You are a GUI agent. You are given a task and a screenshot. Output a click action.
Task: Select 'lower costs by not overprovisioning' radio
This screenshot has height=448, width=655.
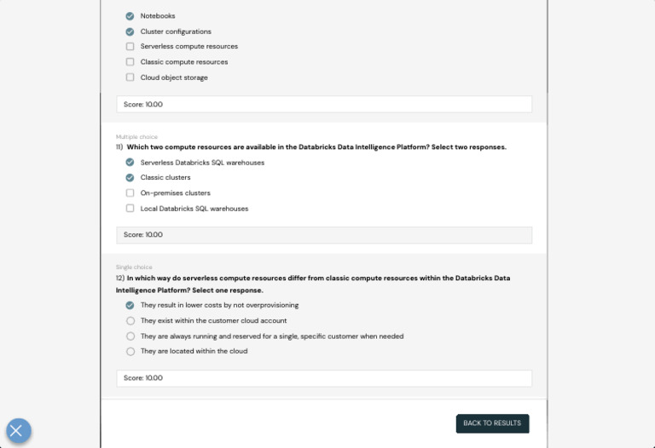(130, 305)
